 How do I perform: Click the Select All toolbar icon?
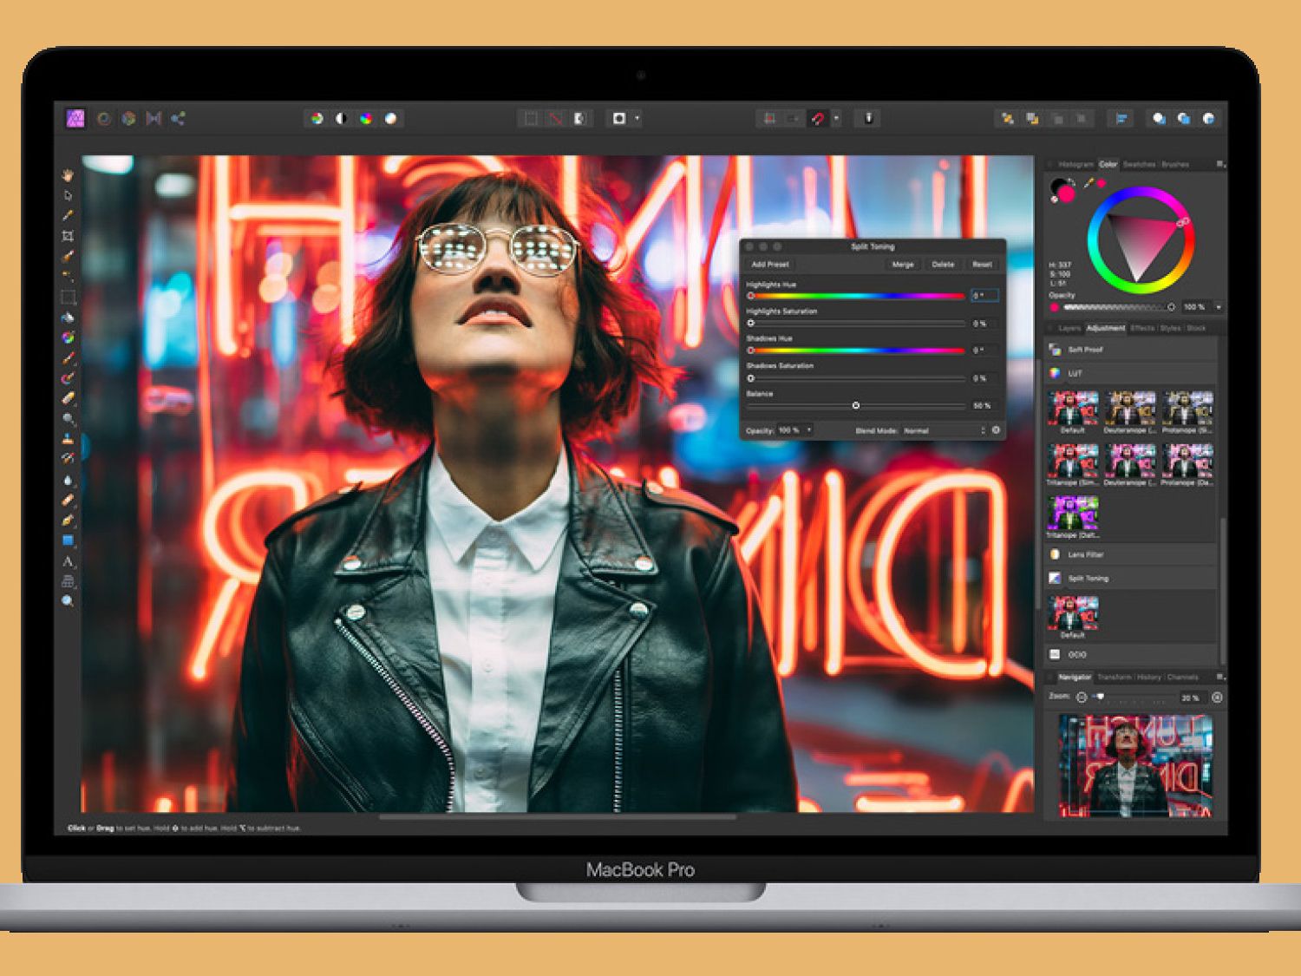(530, 118)
